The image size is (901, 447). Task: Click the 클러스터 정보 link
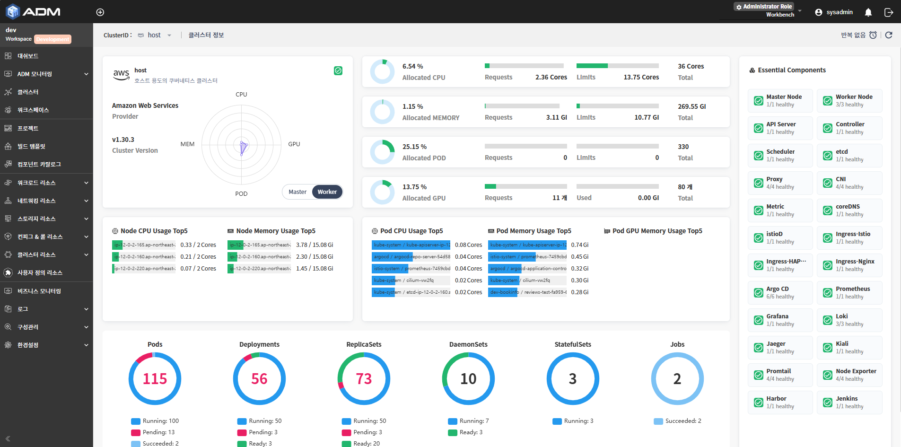pos(206,35)
